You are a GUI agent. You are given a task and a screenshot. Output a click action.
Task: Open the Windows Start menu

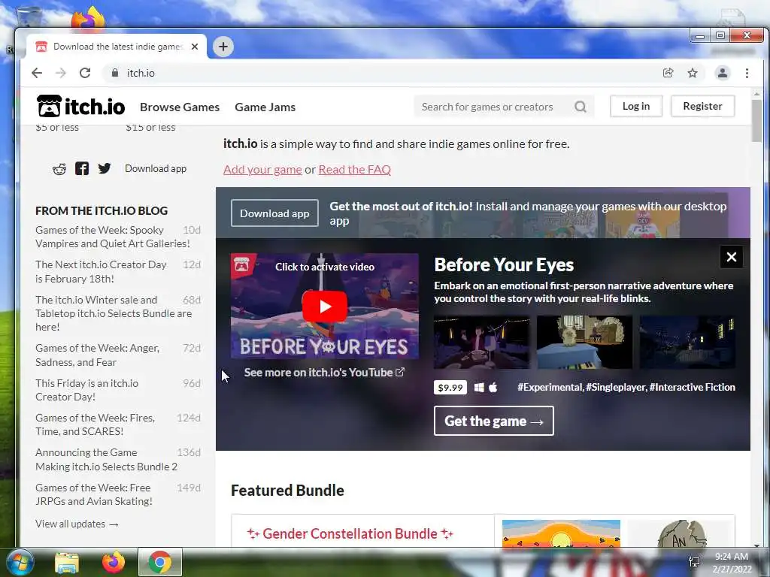coord(20,562)
